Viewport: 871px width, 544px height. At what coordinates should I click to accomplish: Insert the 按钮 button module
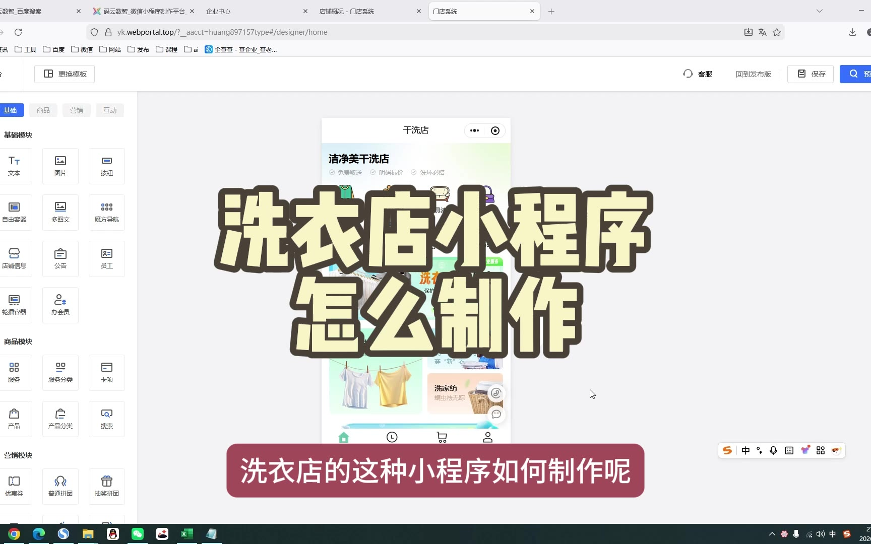(107, 166)
